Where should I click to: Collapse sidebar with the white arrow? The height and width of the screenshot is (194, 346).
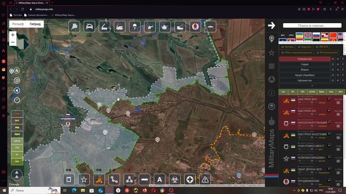[x=271, y=25]
